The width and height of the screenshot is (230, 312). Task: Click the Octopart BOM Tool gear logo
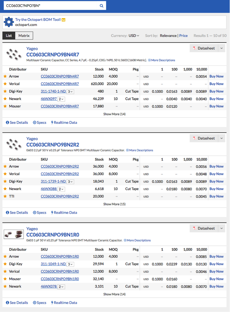point(9,22)
